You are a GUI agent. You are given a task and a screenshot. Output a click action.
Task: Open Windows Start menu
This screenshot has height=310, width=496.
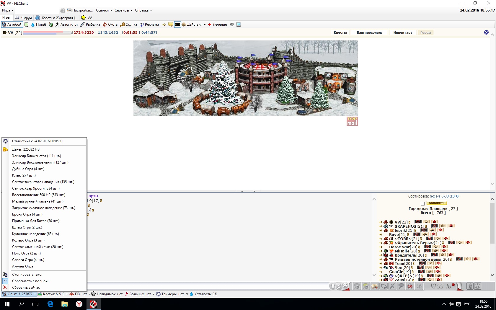(x=7, y=304)
